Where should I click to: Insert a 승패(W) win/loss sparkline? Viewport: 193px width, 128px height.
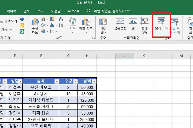pos(144,21)
